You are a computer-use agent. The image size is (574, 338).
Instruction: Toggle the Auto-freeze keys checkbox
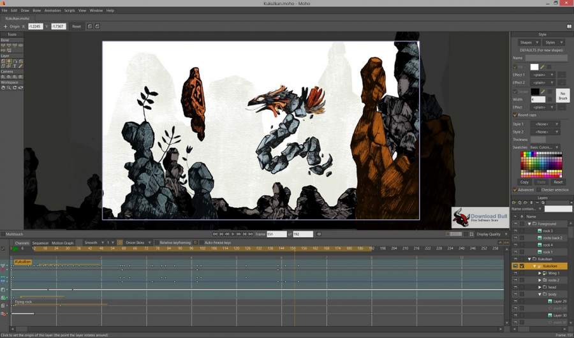click(202, 242)
